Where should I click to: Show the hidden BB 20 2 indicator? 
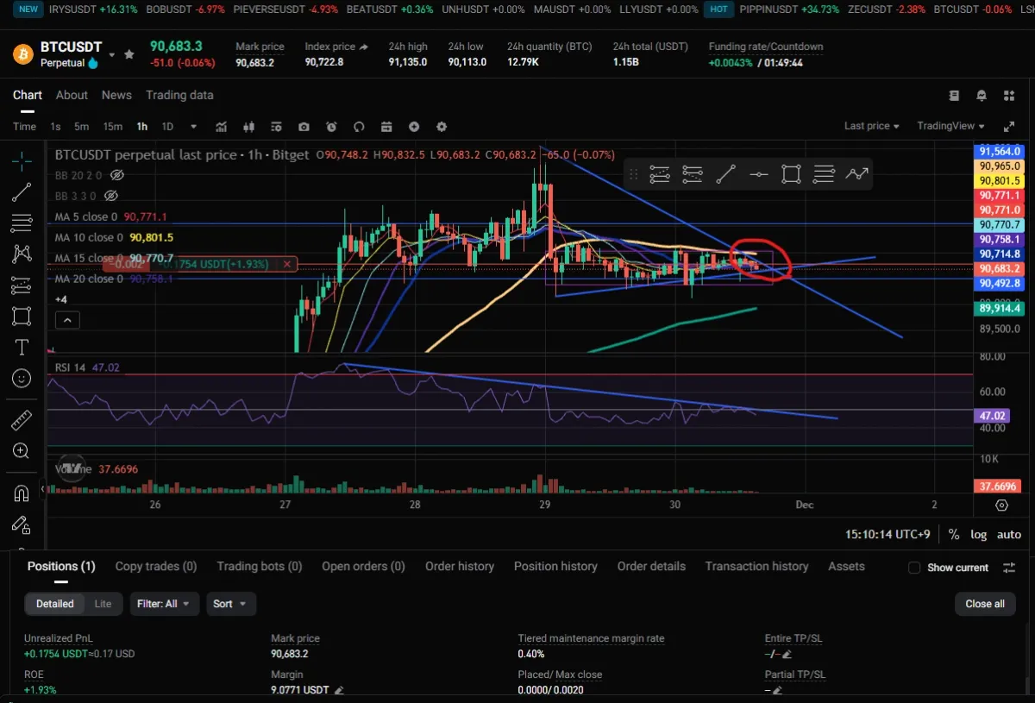(117, 175)
